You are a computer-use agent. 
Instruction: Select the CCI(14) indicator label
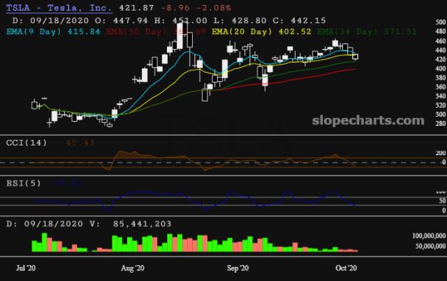tap(27, 143)
